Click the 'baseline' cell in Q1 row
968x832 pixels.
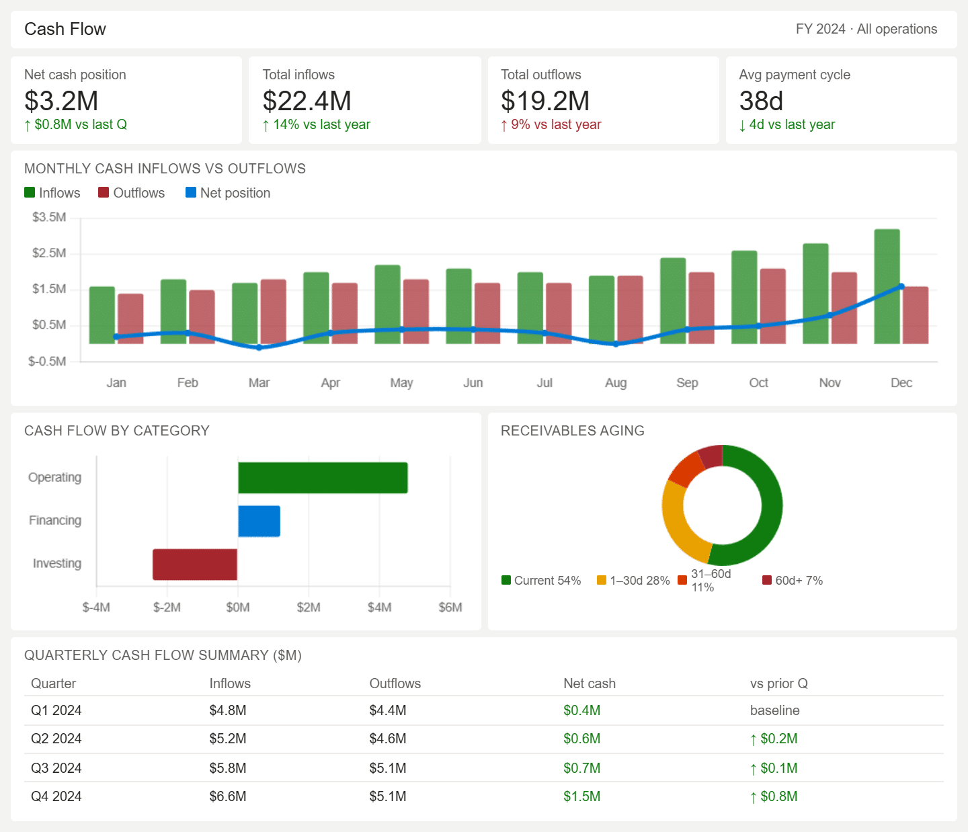coord(775,710)
